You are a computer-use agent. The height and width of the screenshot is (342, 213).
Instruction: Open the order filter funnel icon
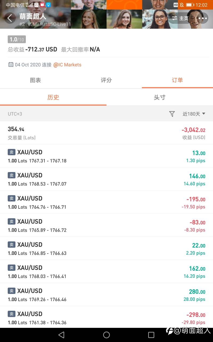point(172,114)
